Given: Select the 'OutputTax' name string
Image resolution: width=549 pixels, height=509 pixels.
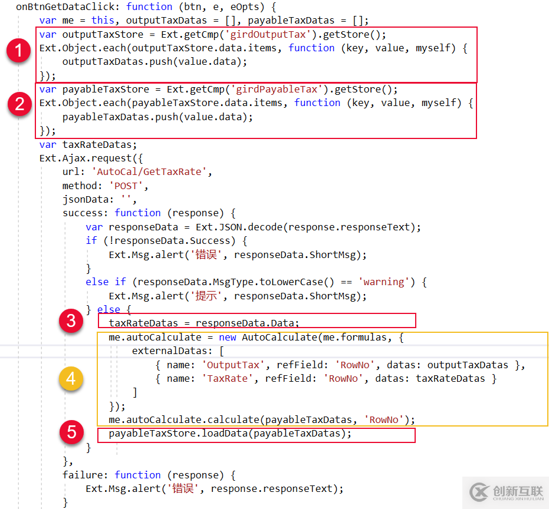Looking at the screenshot, I should 233,365.
